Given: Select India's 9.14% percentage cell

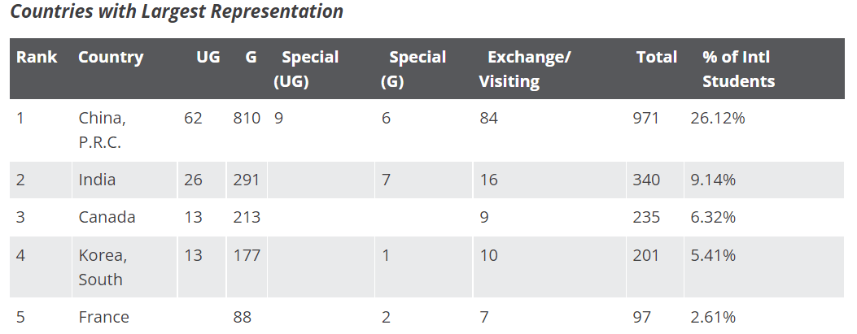Looking at the screenshot, I should (x=713, y=180).
